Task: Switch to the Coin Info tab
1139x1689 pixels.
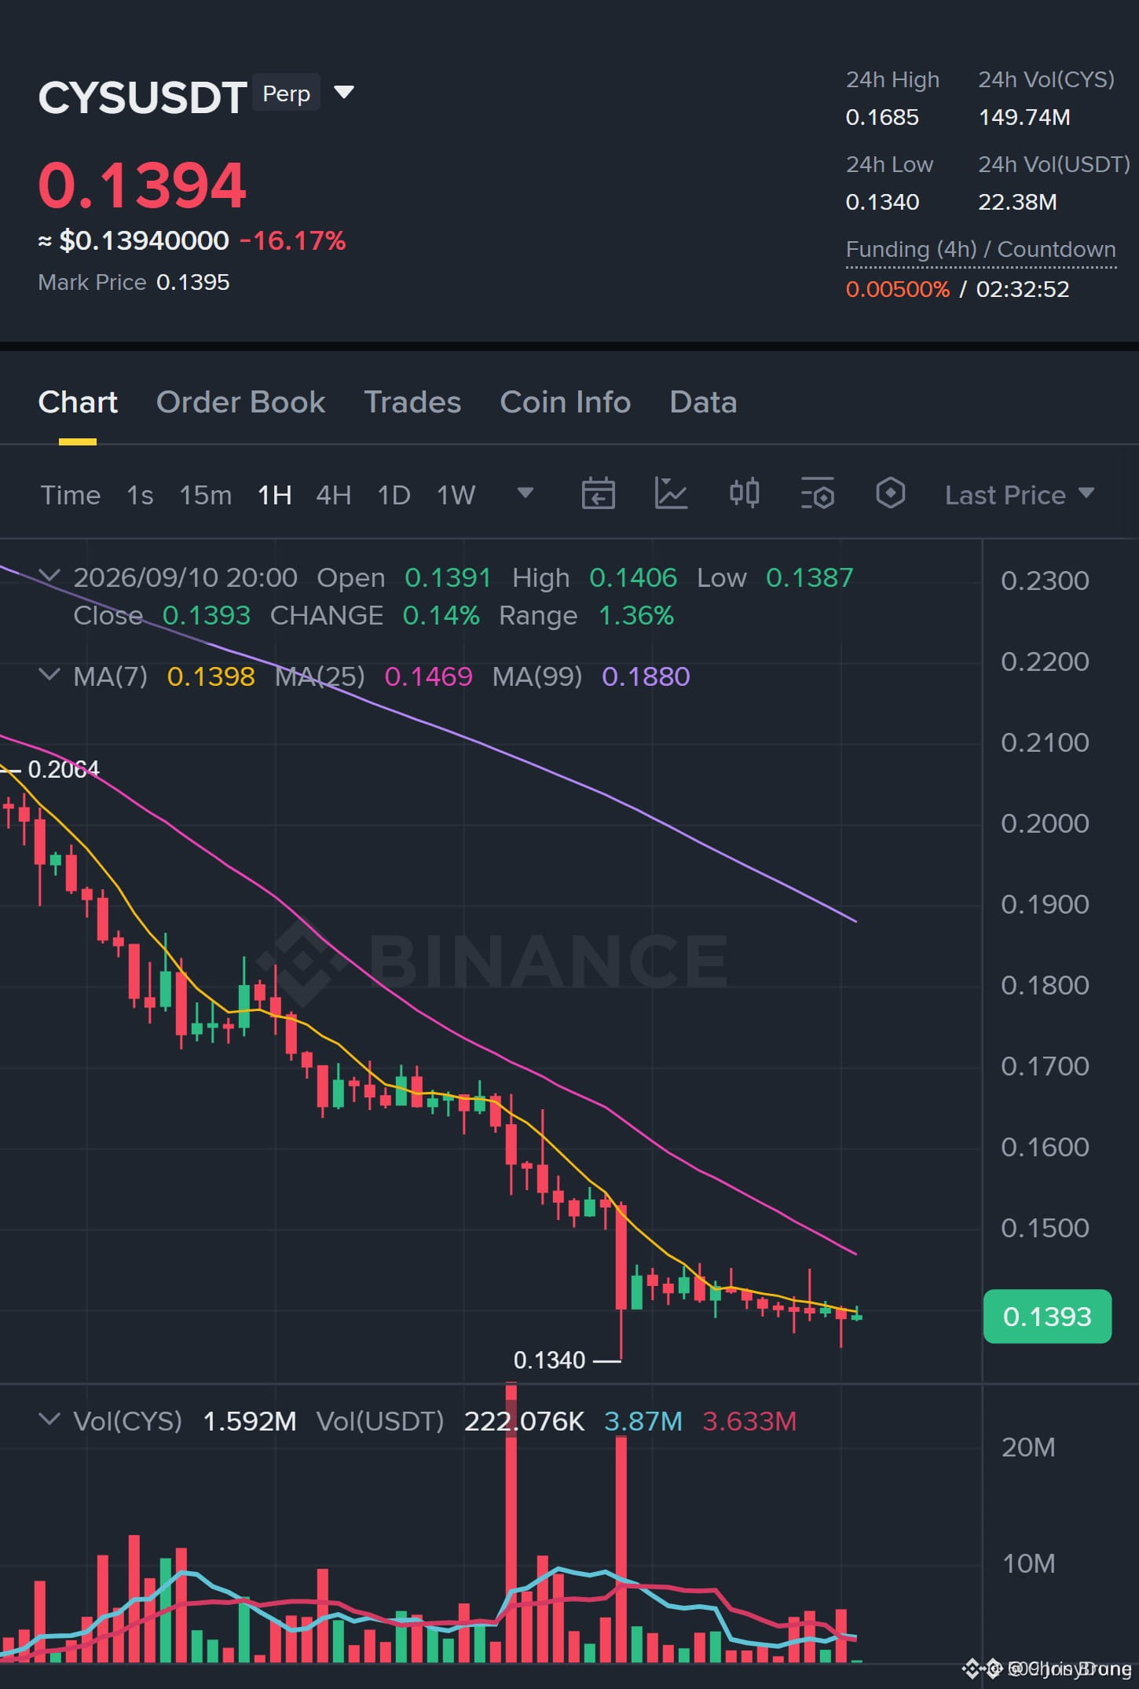Action: click(x=565, y=402)
